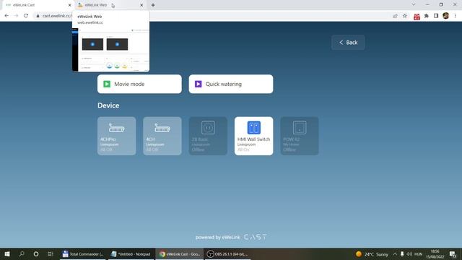Click the Device section heading
Image resolution: width=462 pixels, height=260 pixels.
[x=108, y=105]
